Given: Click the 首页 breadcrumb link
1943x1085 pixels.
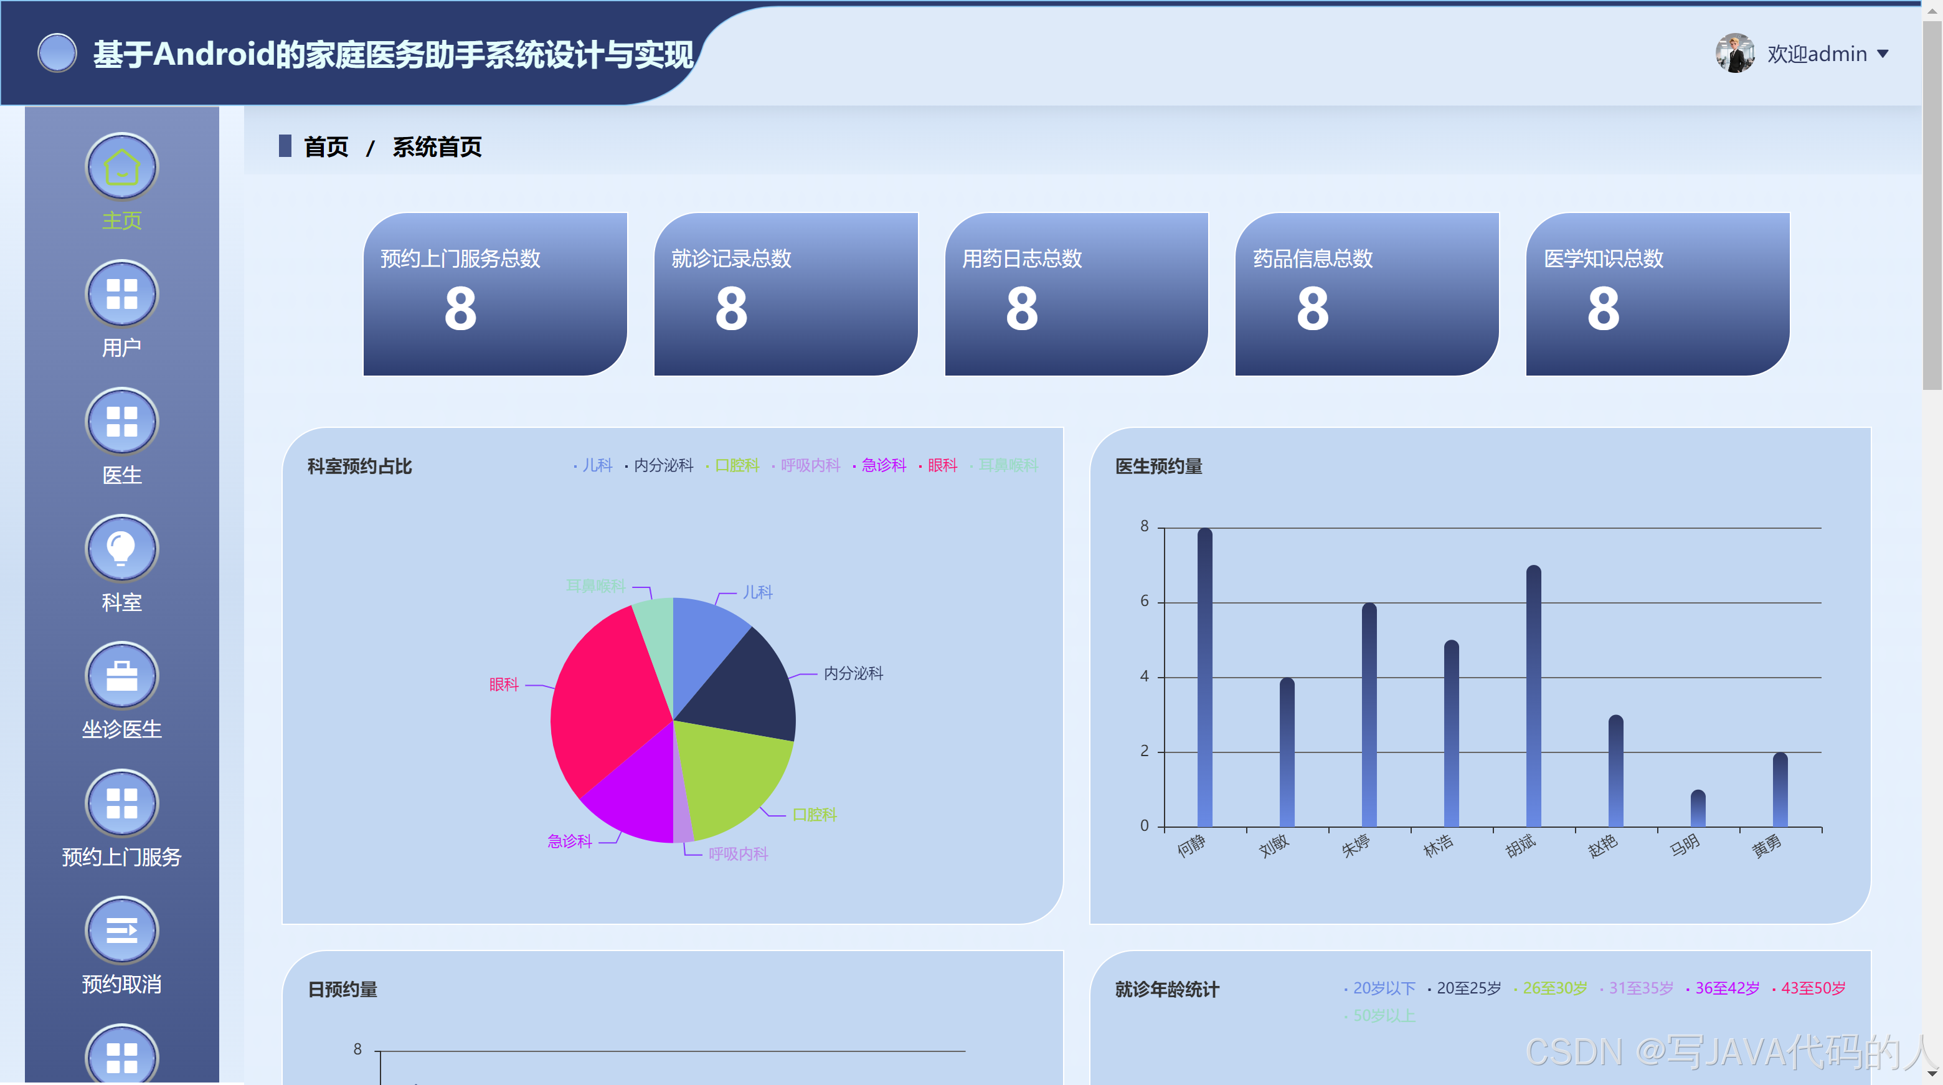Looking at the screenshot, I should (x=326, y=147).
